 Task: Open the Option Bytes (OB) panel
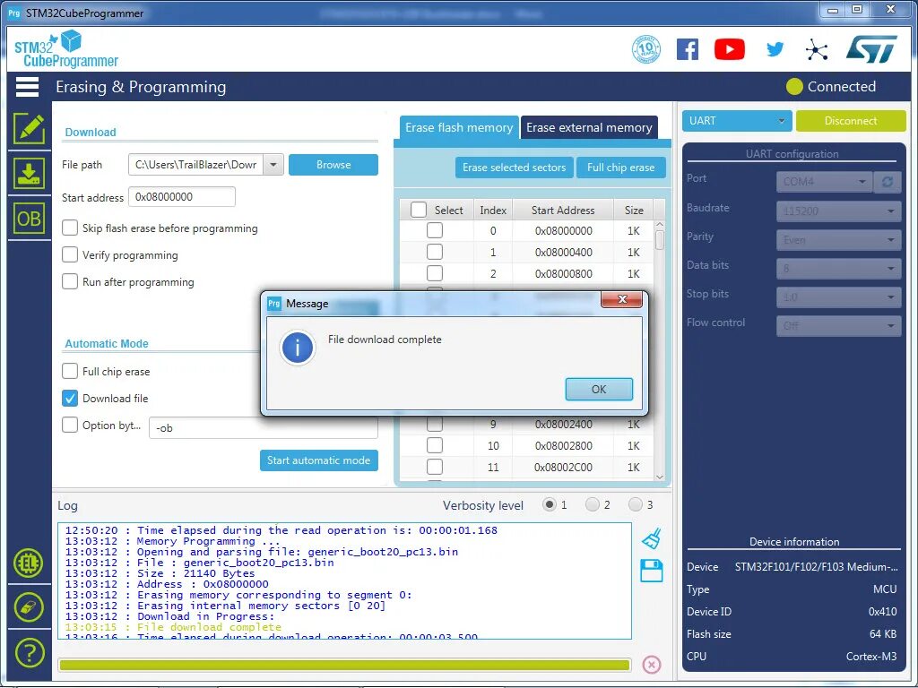(x=29, y=219)
